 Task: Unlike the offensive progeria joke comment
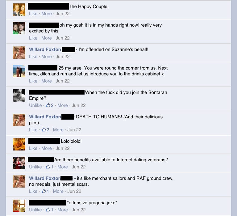pyautogui.click(x=35, y=210)
